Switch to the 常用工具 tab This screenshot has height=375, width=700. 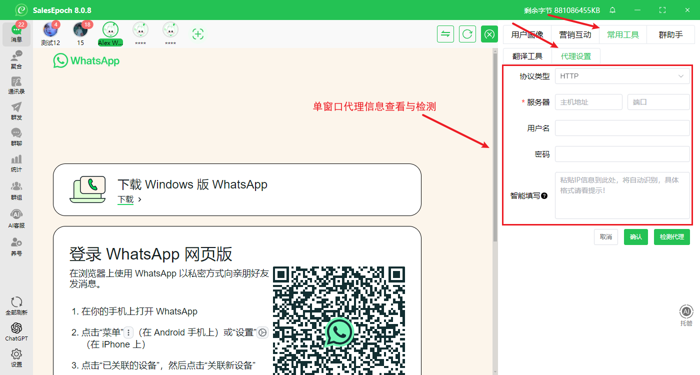[x=623, y=34]
